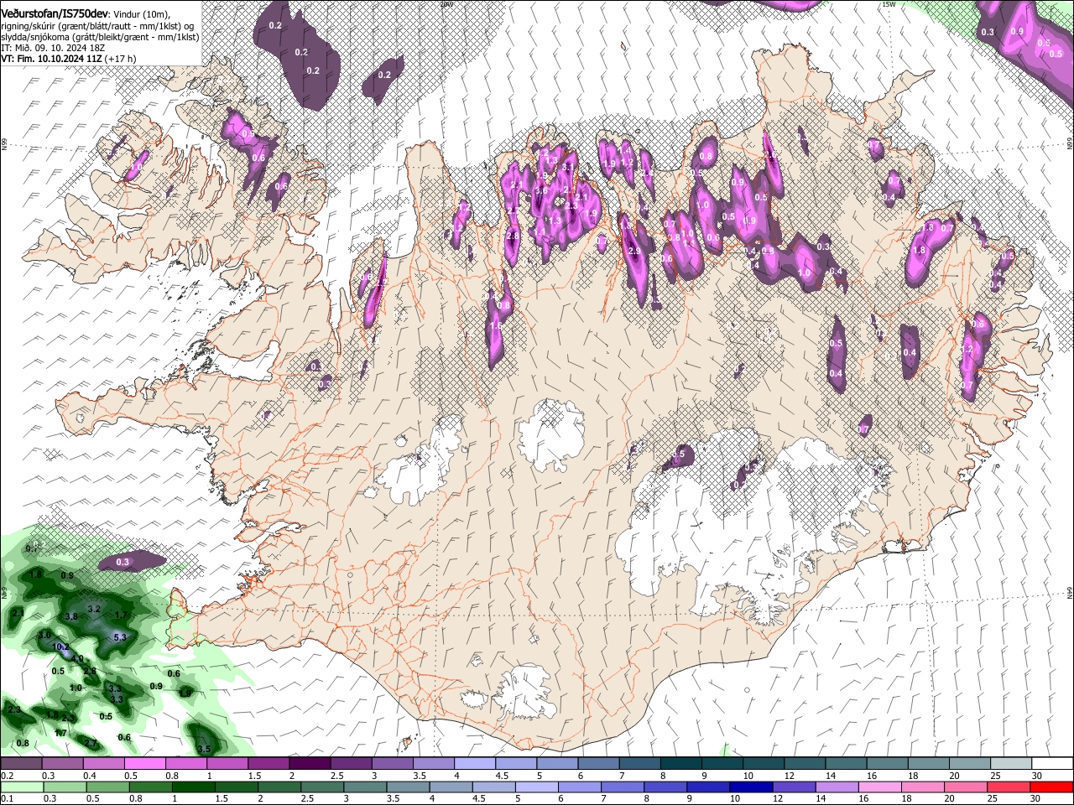Click the snow legend swatch between 1 and 1.5
Image resolution: width=1074 pixels, height=805 pixels.
227,764
